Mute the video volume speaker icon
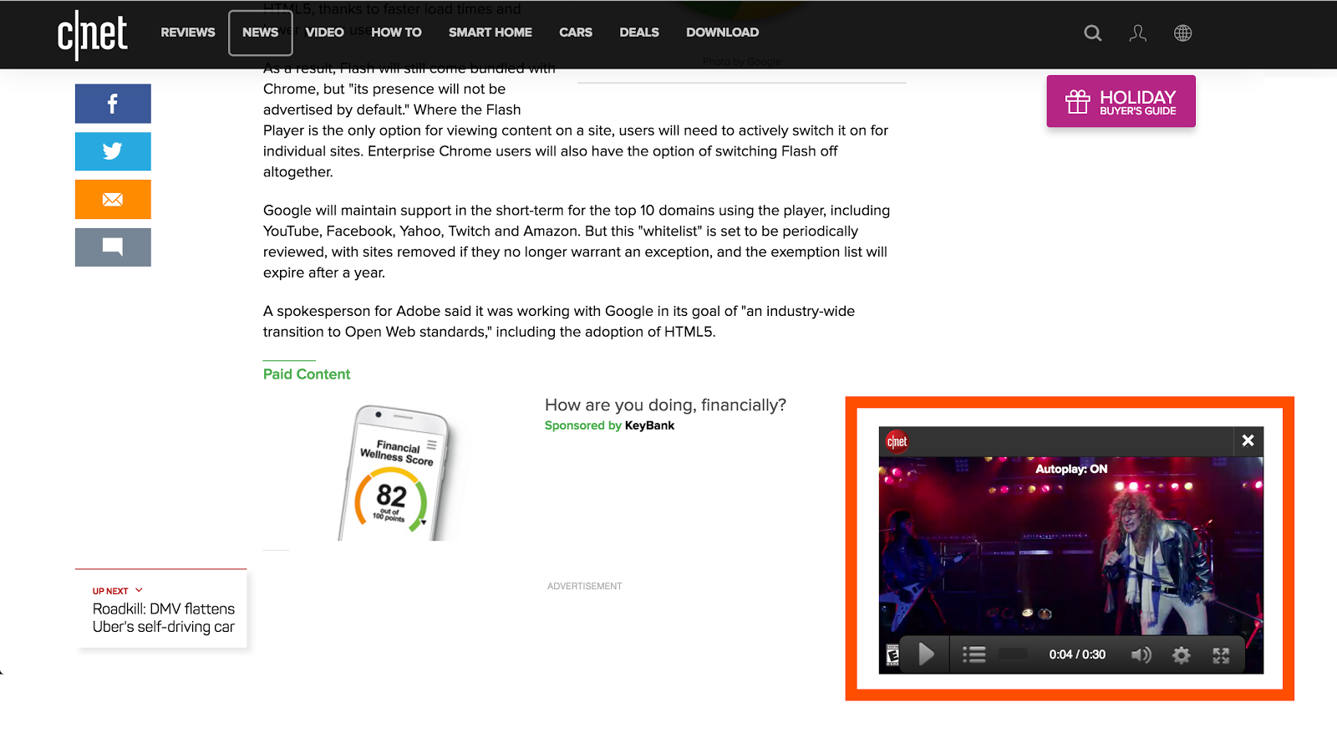This screenshot has height=733, width=1337. pos(1141,654)
